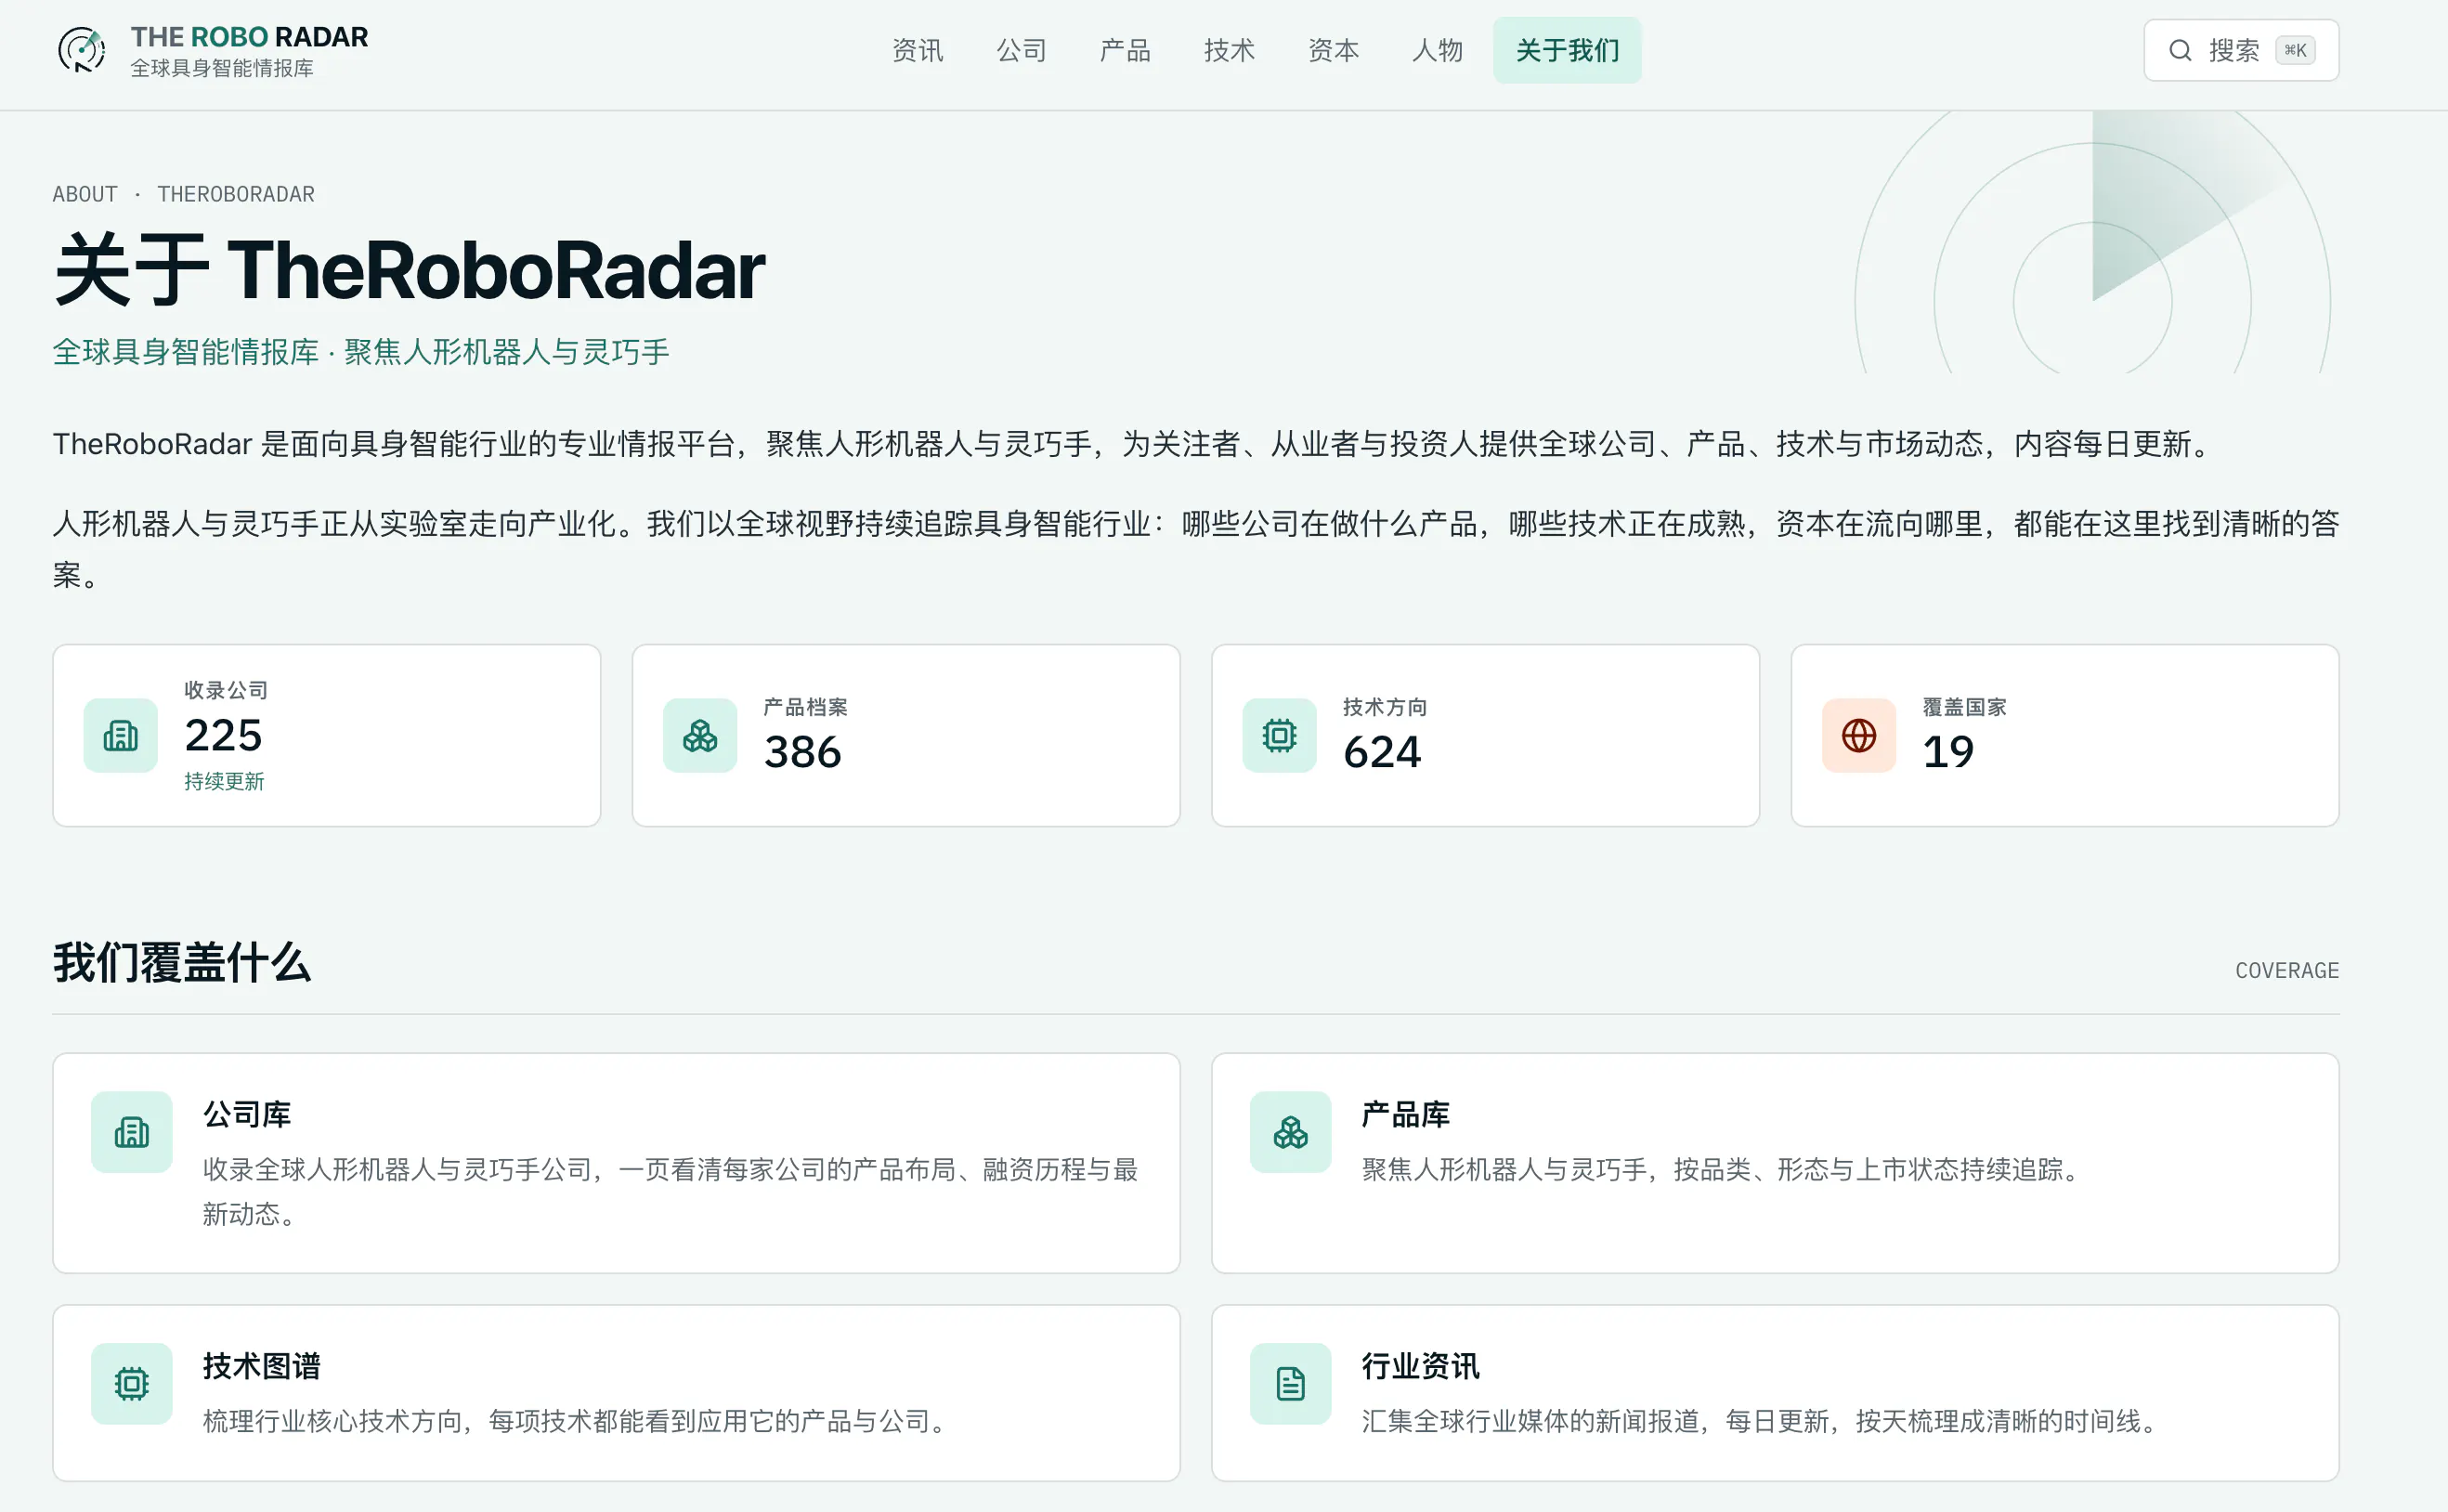Click the building icon in 公司库 card
Screen dimensions: 2448x1512
(x=132, y=1131)
